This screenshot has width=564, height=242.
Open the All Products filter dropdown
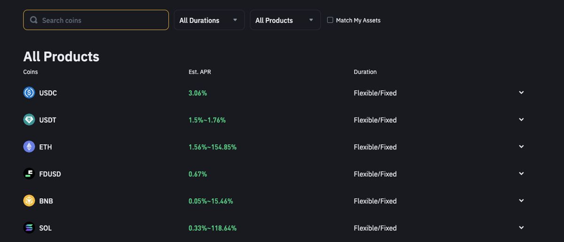(285, 20)
